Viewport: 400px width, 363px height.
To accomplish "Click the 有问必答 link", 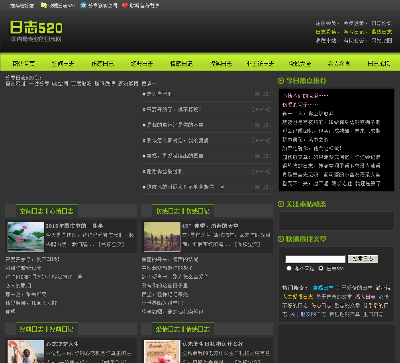I will [353, 41].
